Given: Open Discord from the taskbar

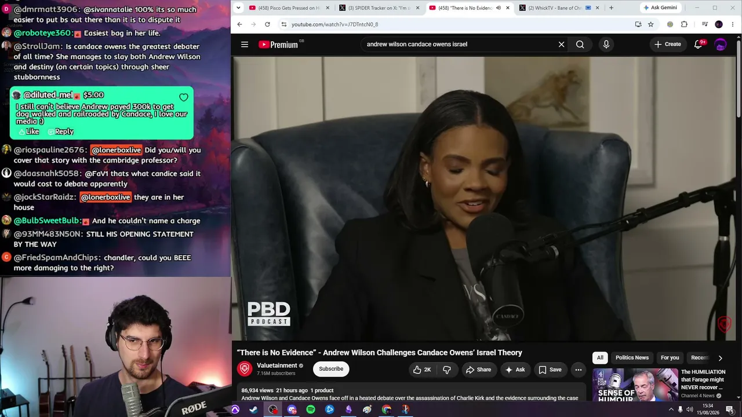Looking at the screenshot, I should 292,409.
